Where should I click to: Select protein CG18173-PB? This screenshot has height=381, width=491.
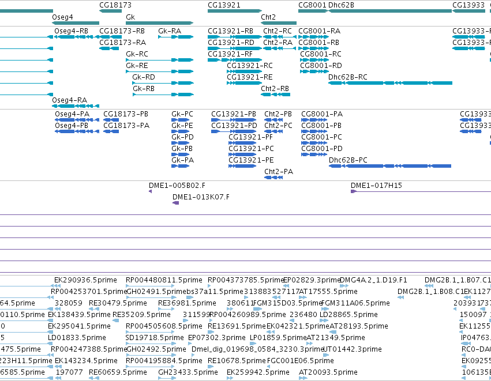point(111,120)
